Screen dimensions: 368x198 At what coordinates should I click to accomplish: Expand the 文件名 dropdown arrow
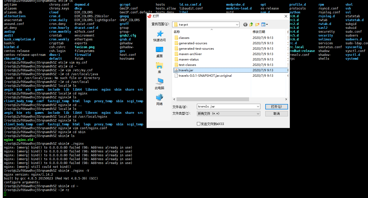258,106
